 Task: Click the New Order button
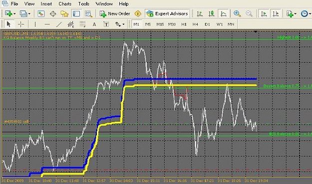click(115, 13)
